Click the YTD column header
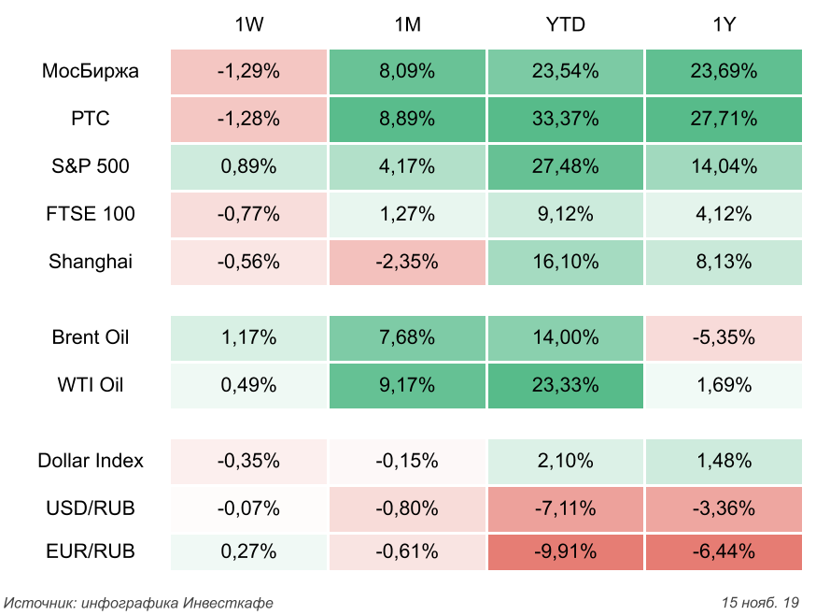 point(566,25)
